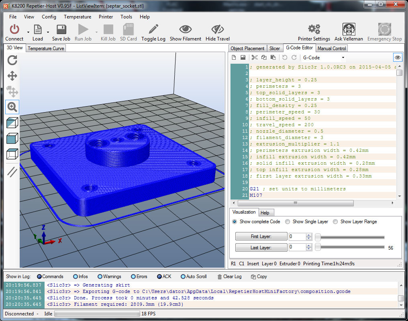The image size is (408, 321).
Task: Click trash icon to Clear Log
Action: tap(220, 277)
